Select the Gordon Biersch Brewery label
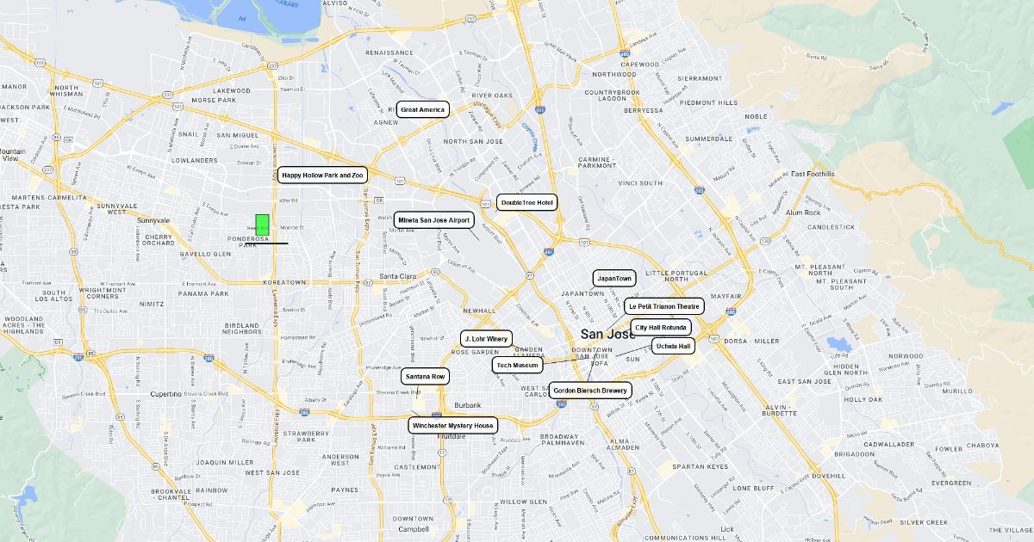1034x542 pixels. click(590, 390)
